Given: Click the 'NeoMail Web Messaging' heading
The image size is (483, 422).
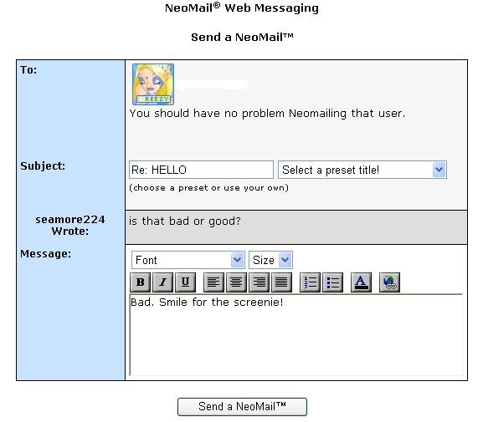Looking at the screenshot, I should 242,8.
